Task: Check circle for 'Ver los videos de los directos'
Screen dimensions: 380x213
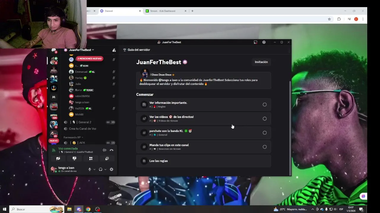Action: pyautogui.click(x=265, y=119)
